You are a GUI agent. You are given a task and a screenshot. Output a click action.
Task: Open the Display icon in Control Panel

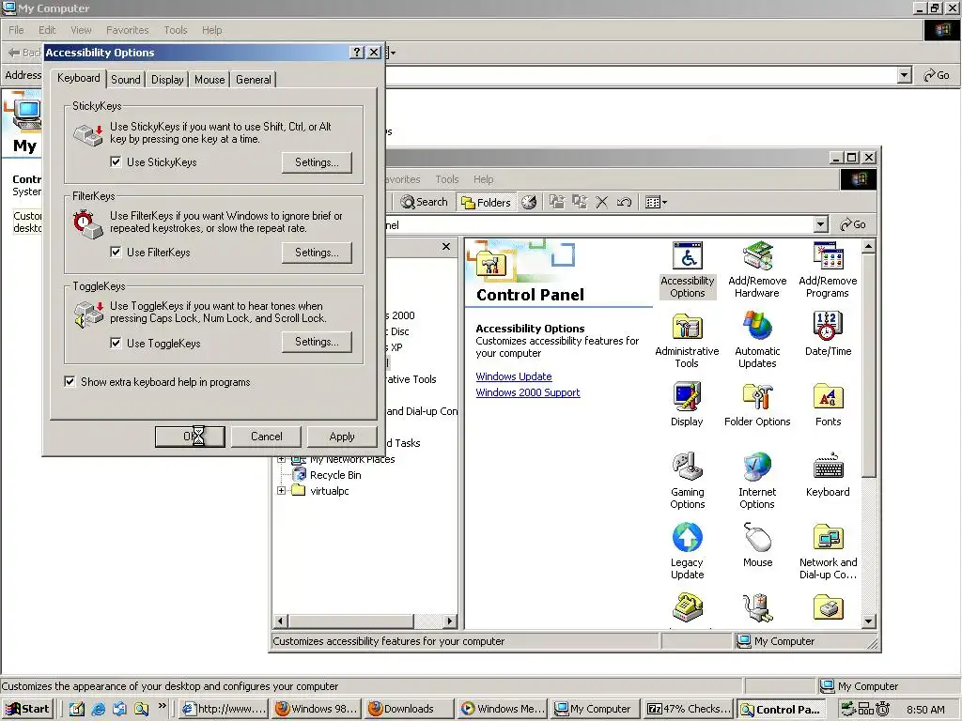[x=687, y=406]
